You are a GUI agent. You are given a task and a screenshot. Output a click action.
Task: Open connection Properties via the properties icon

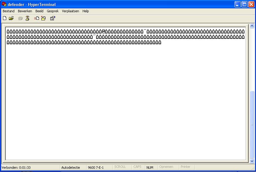(x=52, y=18)
